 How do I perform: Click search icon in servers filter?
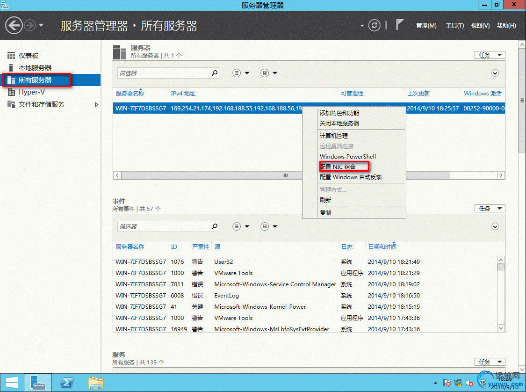click(215, 73)
